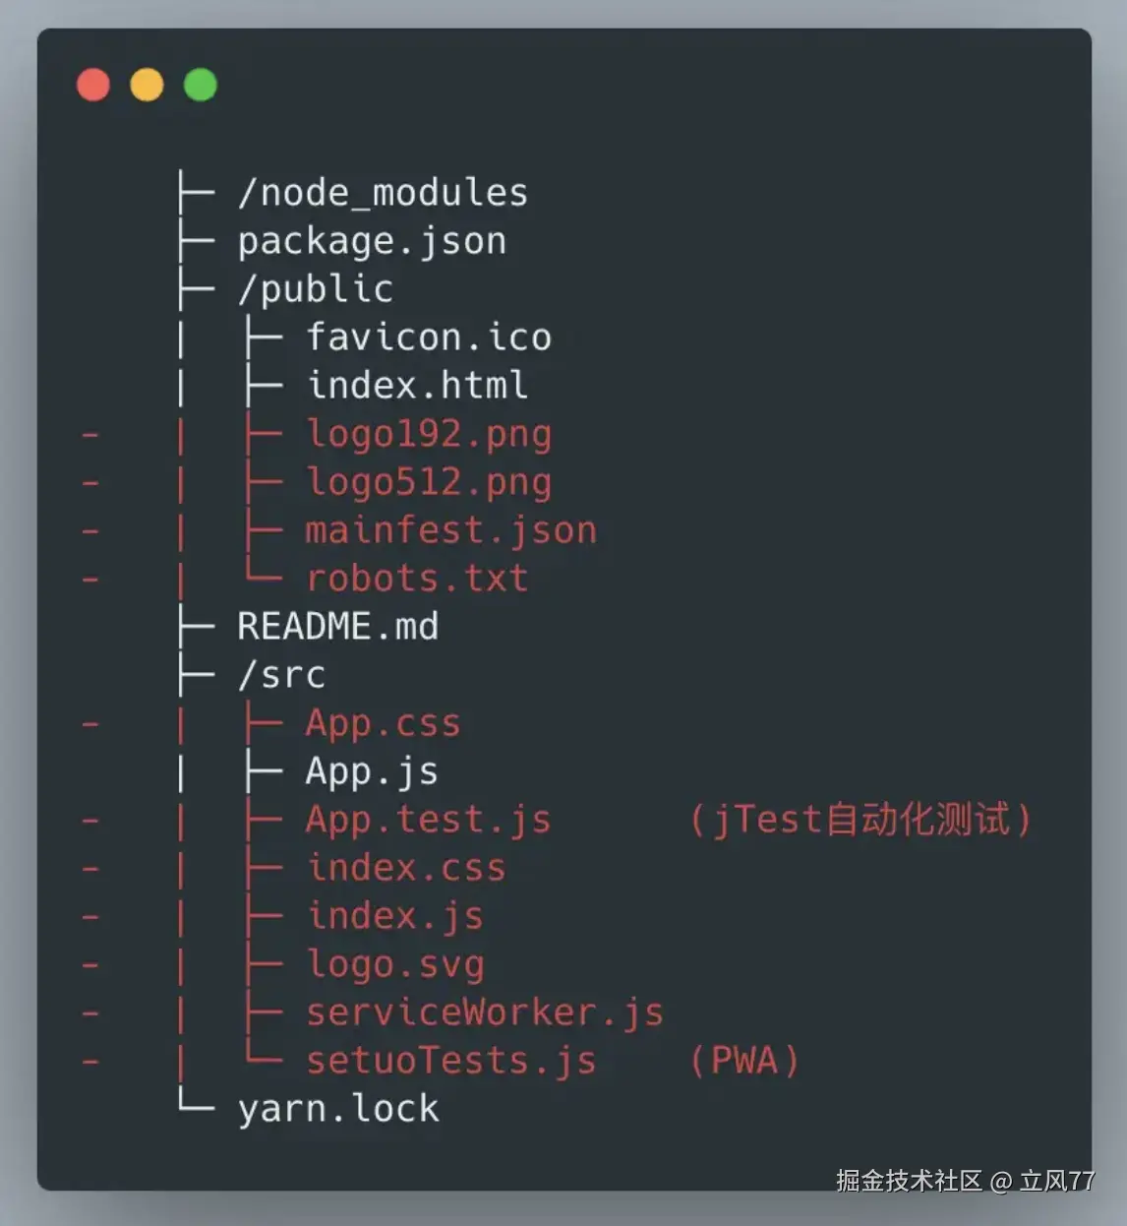Viewport: 1127px width, 1226px height.
Task: Click the serviceWorker.js entry
Action: click(485, 1012)
